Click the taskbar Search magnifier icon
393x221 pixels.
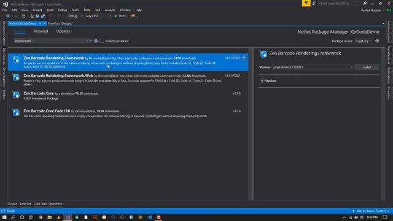point(14,217)
